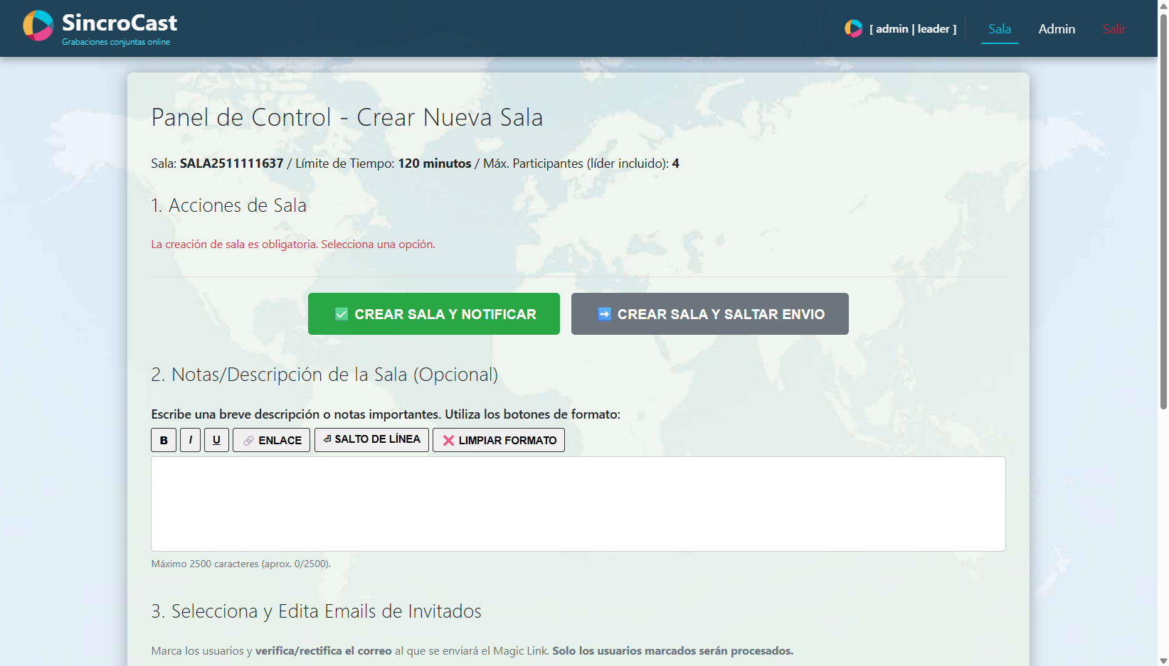Click the arrow icon on CREAR SALA Y SALTAR ENVIO
This screenshot has height=666, width=1169.
coord(603,313)
